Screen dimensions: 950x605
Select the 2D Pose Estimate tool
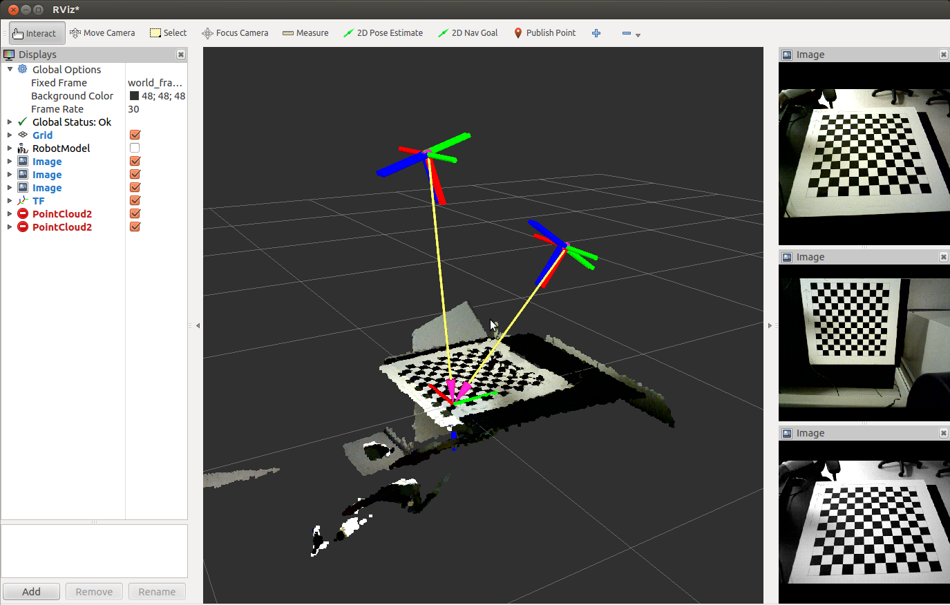click(383, 33)
